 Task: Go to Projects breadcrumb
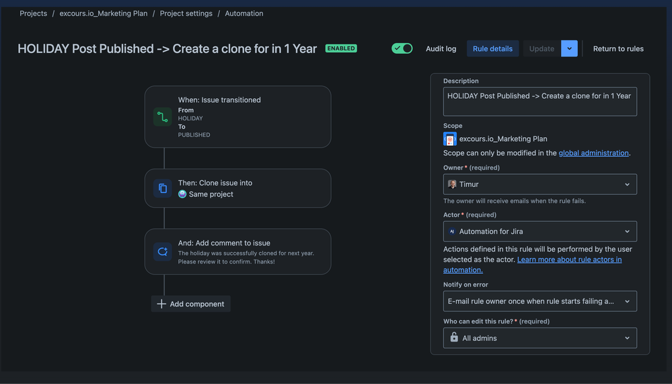pyautogui.click(x=34, y=13)
